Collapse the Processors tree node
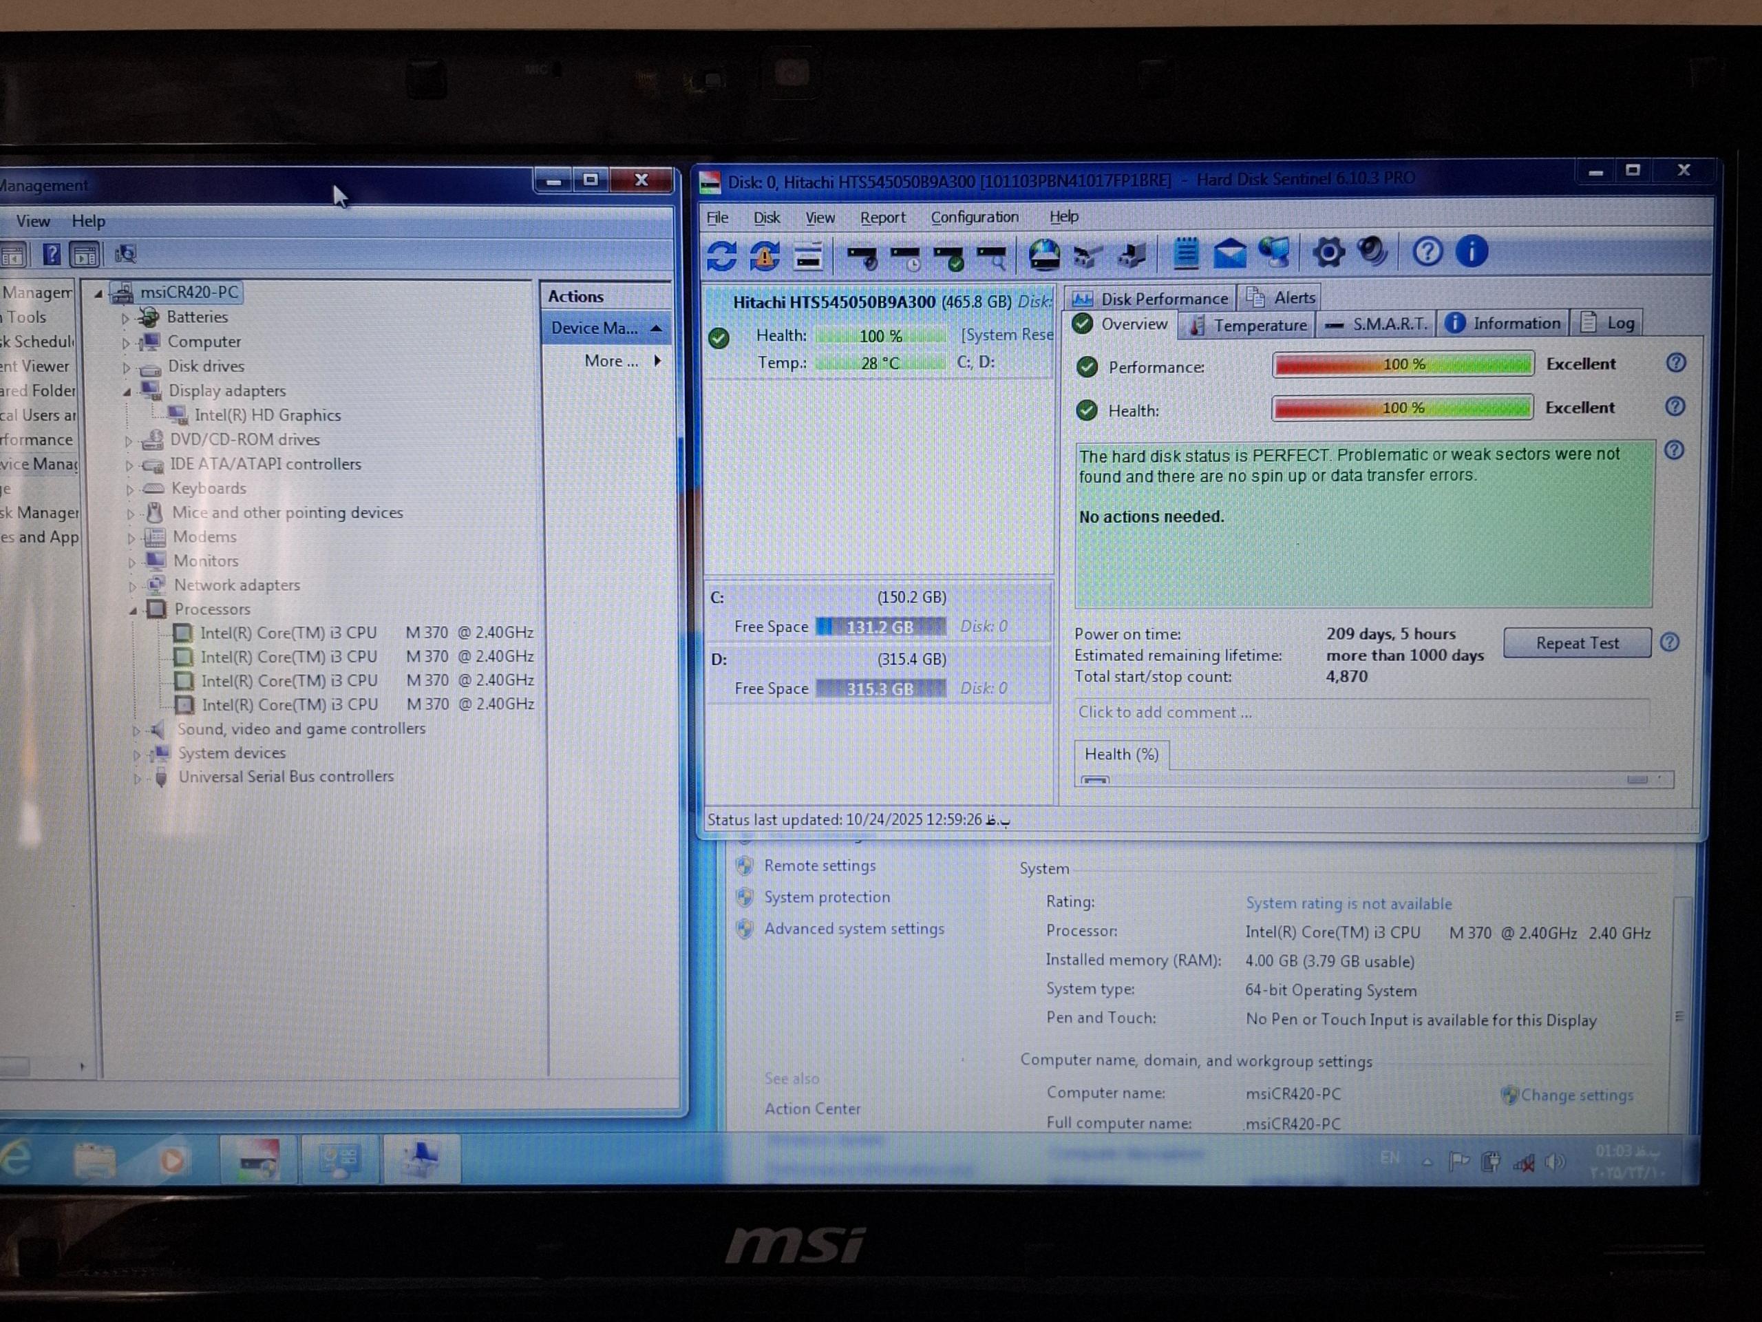This screenshot has height=1322, width=1762. click(x=133, y=611)
